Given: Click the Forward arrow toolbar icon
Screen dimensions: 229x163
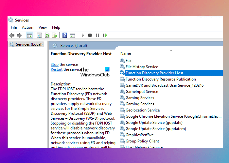Looking at the screenshot, I should pyautogui.click(x=19, y=35).
